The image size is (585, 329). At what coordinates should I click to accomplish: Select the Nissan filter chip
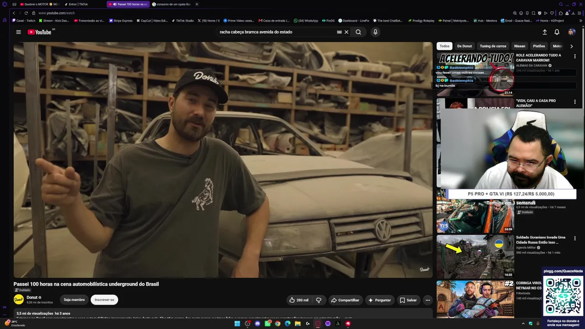click(520, 46)
